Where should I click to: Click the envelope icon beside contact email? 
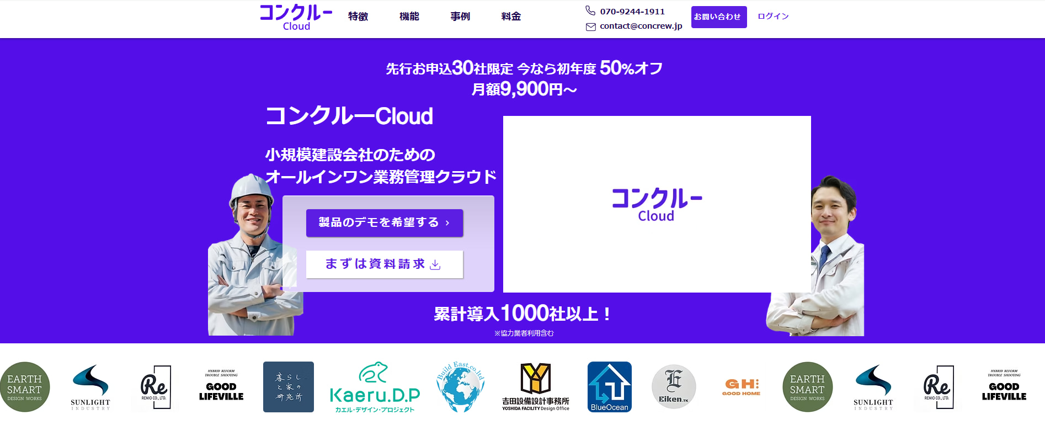coord(590,26)
